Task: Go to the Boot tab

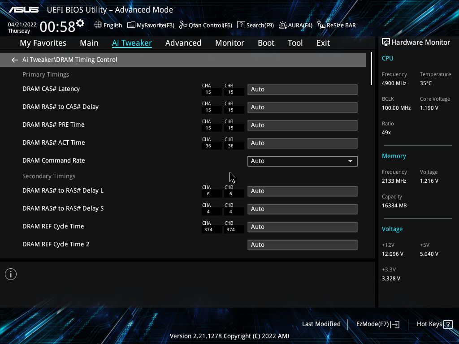Action: (266, 43)
